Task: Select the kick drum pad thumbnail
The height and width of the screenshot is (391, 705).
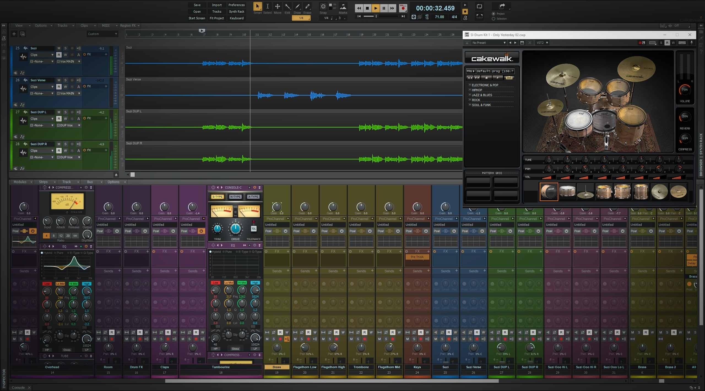Action: point(549,191)
